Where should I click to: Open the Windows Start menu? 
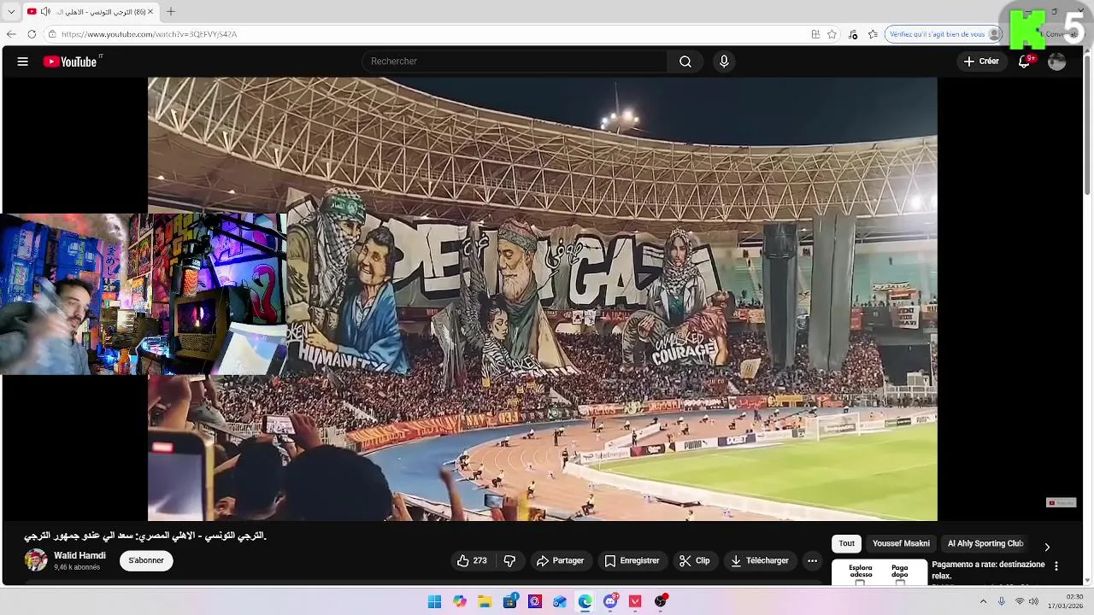[x=434, y=601]
